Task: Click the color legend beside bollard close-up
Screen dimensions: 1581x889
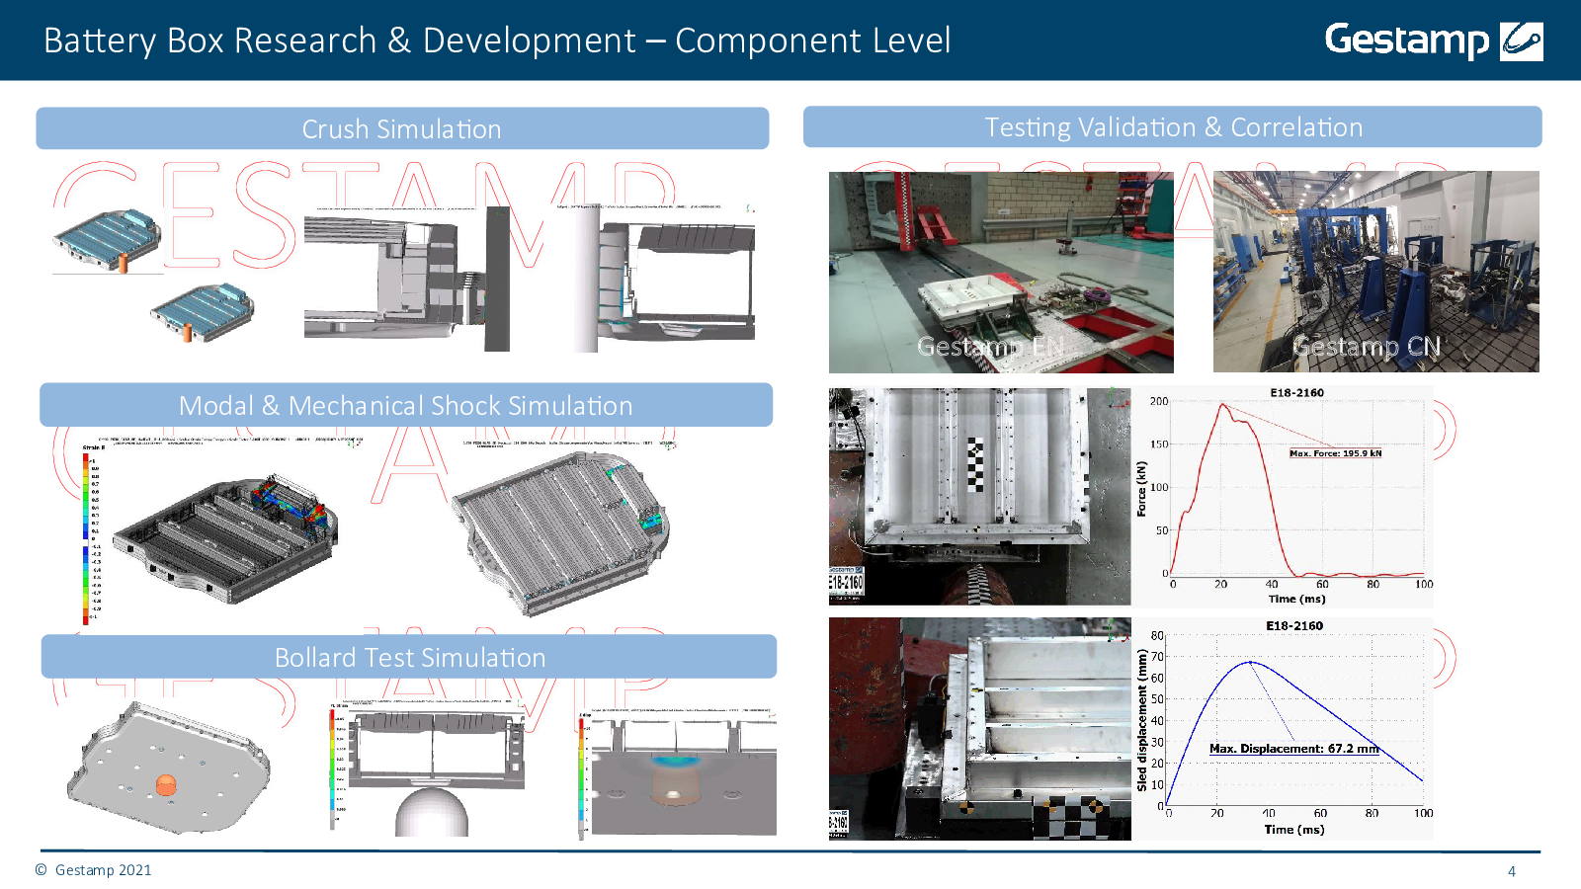Action: [x=581, y=777]
